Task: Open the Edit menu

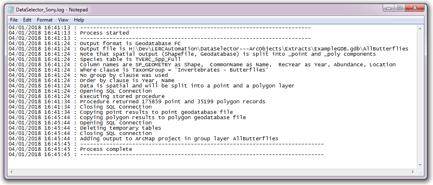Action: [27, 20]
